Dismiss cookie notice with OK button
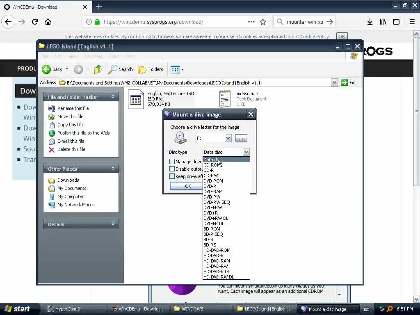The width and height of the screenshot is (420, 315). point(342,37)
